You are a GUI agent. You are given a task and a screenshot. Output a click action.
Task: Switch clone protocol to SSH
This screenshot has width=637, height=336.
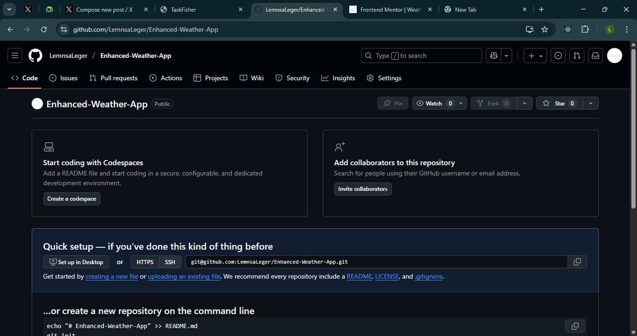pos(170,262)
